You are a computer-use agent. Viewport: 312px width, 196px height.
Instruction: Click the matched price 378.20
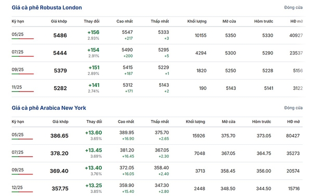[x=59, y=153]
